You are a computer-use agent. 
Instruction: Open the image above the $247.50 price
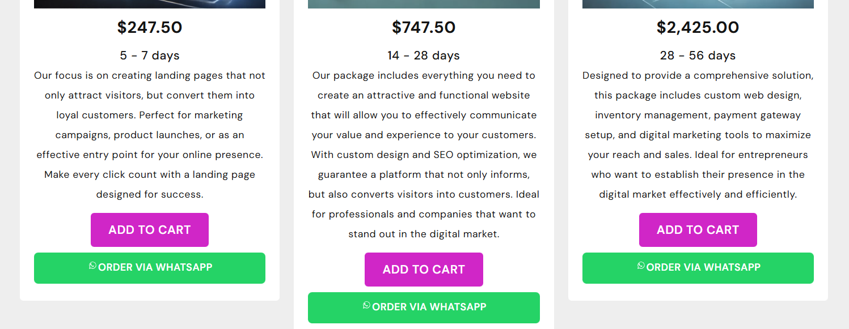[x=150, y=4]
